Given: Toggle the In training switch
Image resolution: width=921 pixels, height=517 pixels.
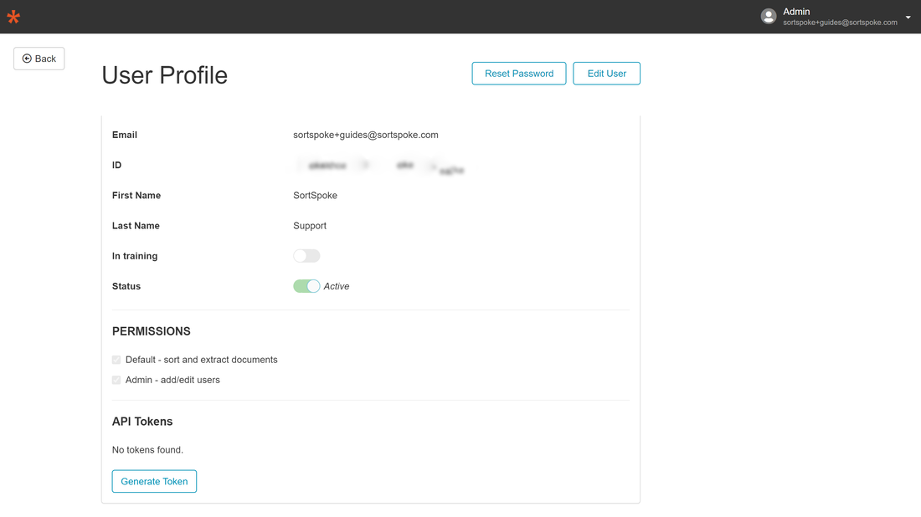Looking at the screenshot, I should click(x=306, y=256).
